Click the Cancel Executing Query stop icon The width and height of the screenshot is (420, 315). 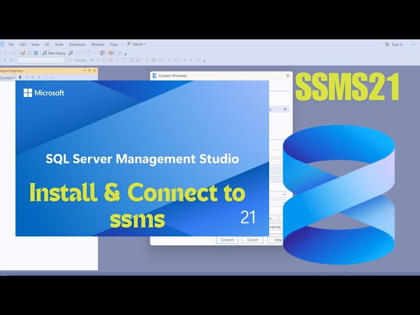[92, 60]
